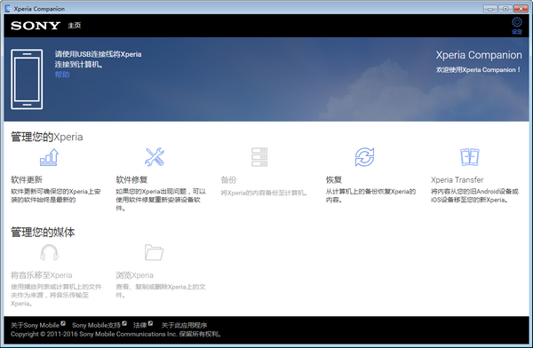Click the 管理您的Xperia heading
This screenshot has height=348, width=533.
(x=47, y=137)
